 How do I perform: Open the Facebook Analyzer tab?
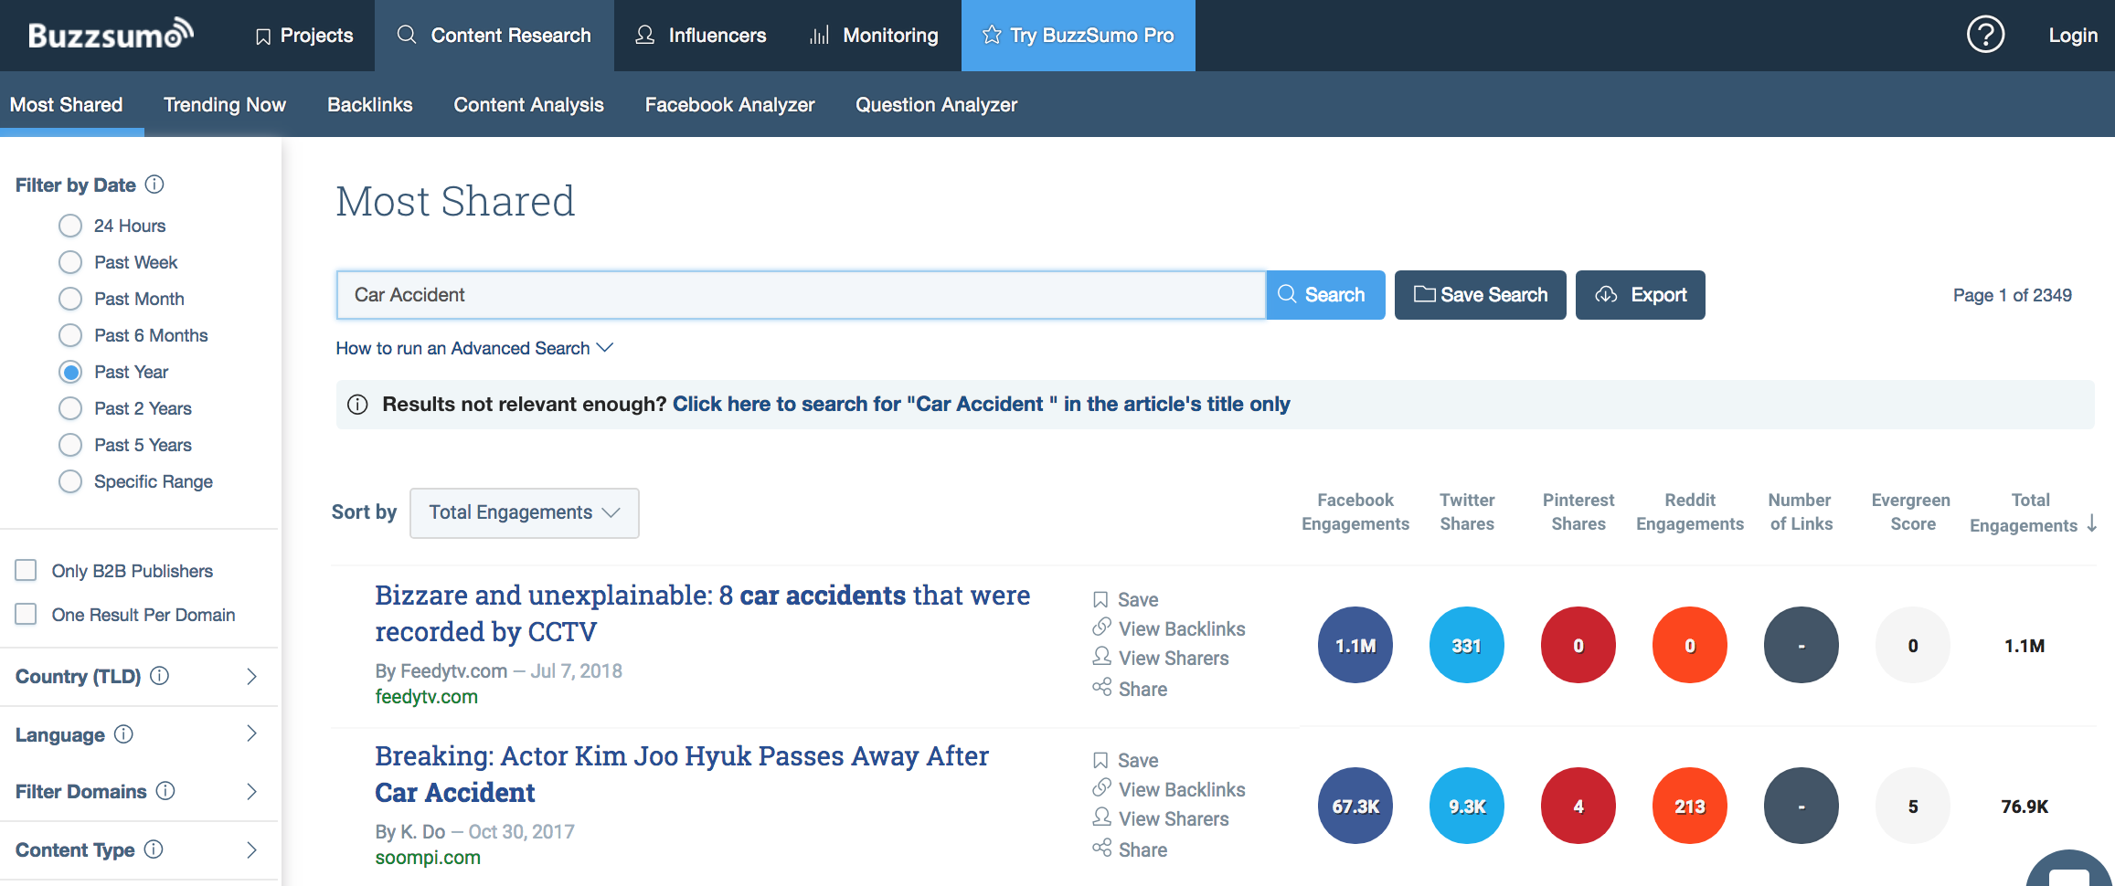point(729,105)
